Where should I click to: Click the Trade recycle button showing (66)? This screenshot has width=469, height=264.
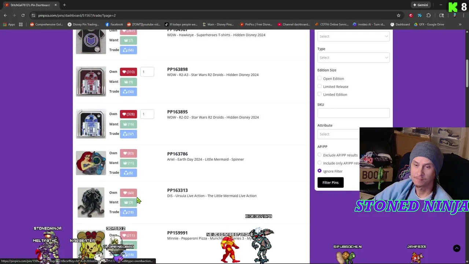pos(128,50)
